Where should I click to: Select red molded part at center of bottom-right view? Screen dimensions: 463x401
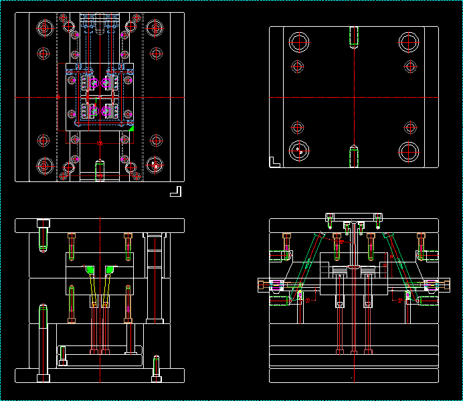[353, 268]
